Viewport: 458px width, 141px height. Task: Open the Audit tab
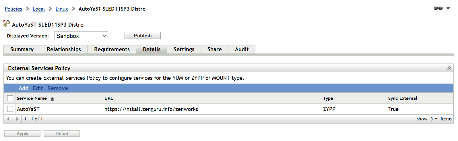click(x=242, y=49)
